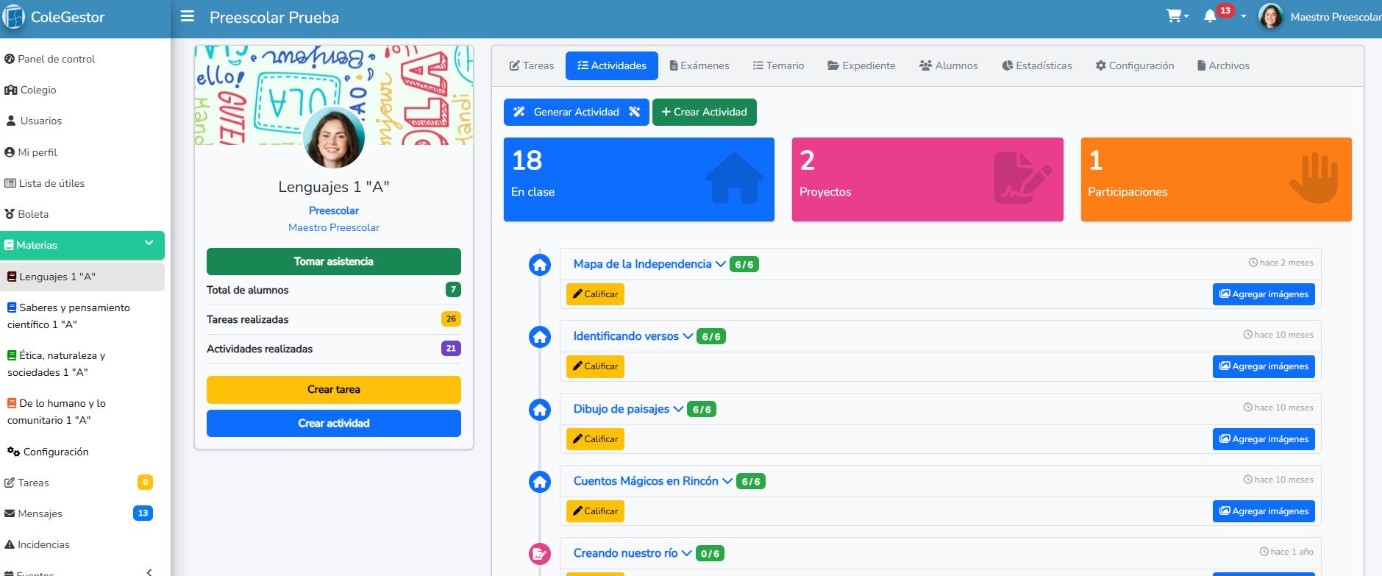Screen dimensions: 1382x576
Task: Click the home icon beside Cuentos Mágicos en Rincón
Action: coord(540,482)
